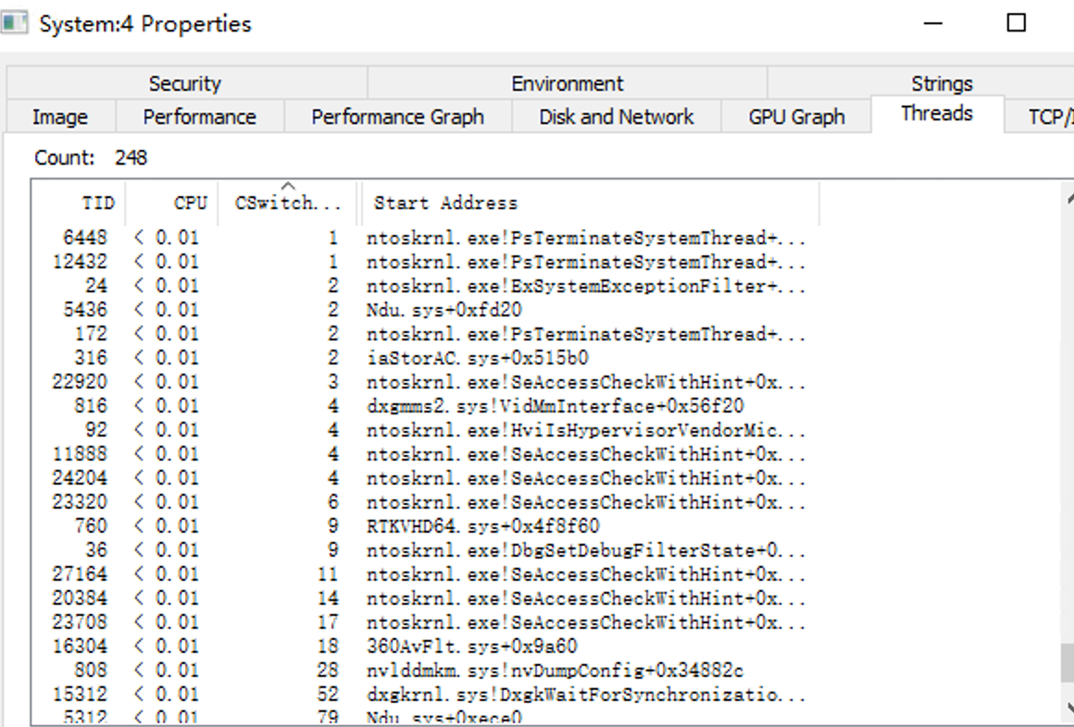
Task: Select the Image tab
Action: pos(60,117)
